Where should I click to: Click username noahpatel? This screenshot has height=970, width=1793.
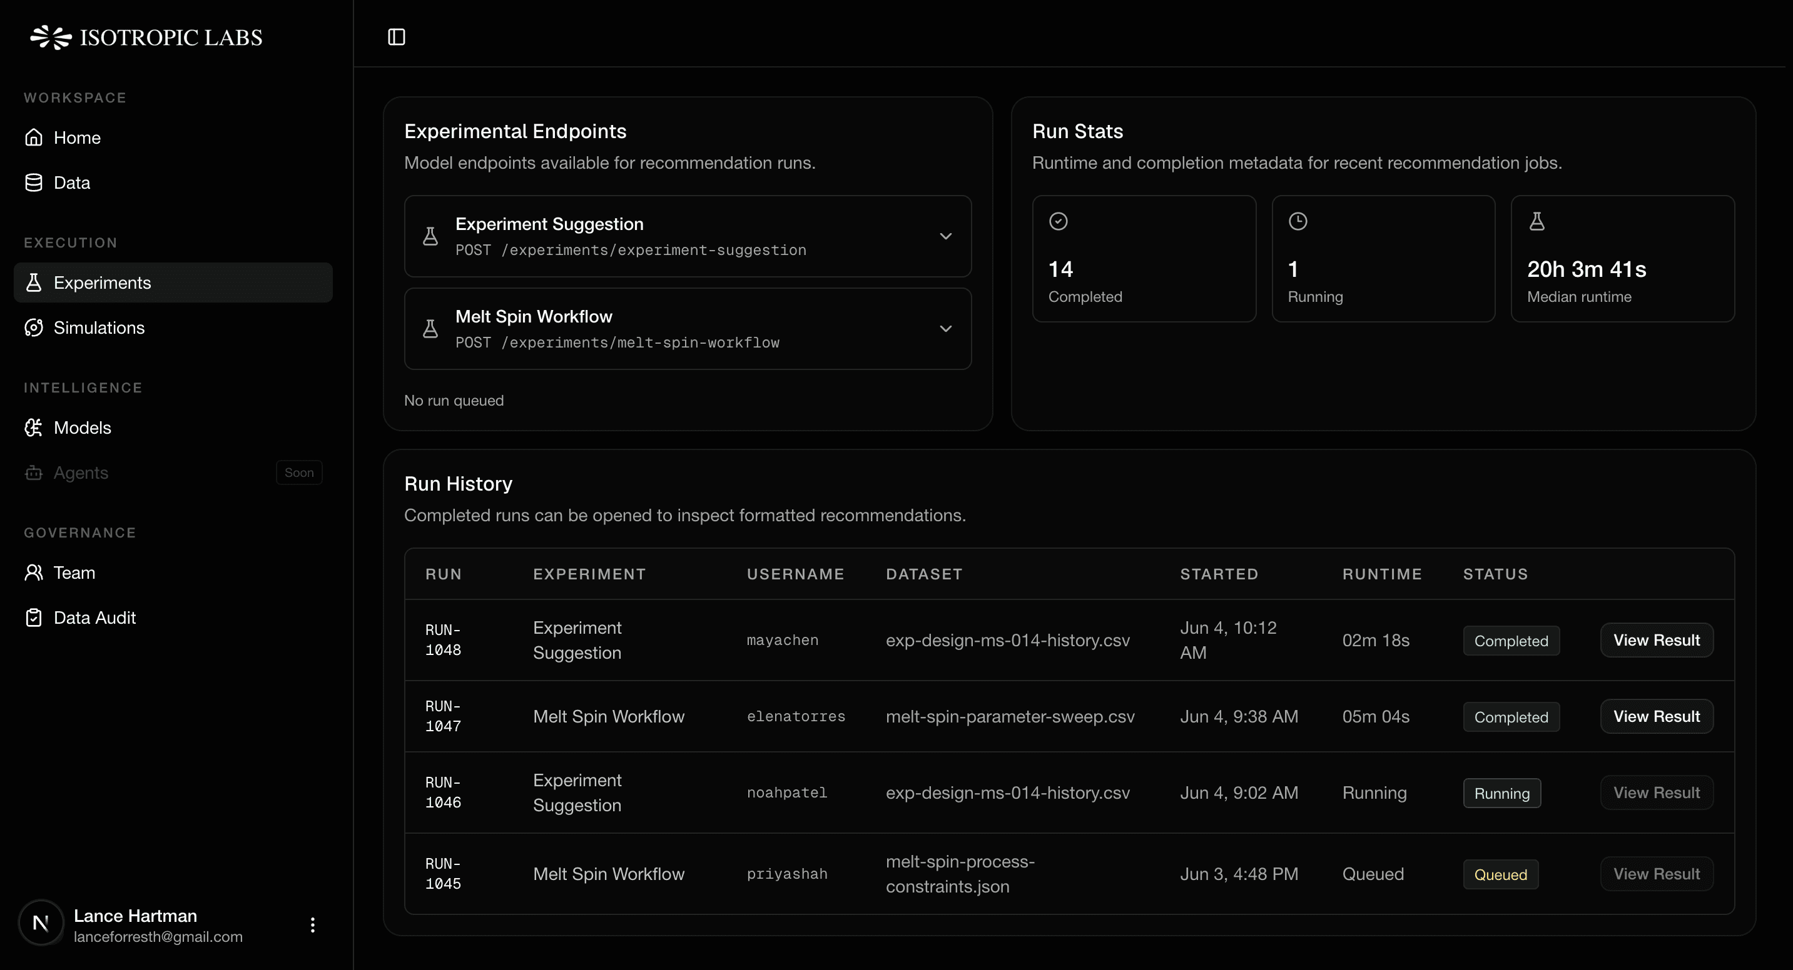coord(787,793)
